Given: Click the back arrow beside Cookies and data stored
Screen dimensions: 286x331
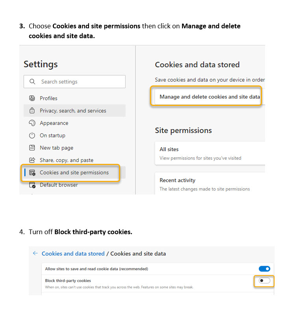Looking at the screenshot, I should [x=35, y=253].
